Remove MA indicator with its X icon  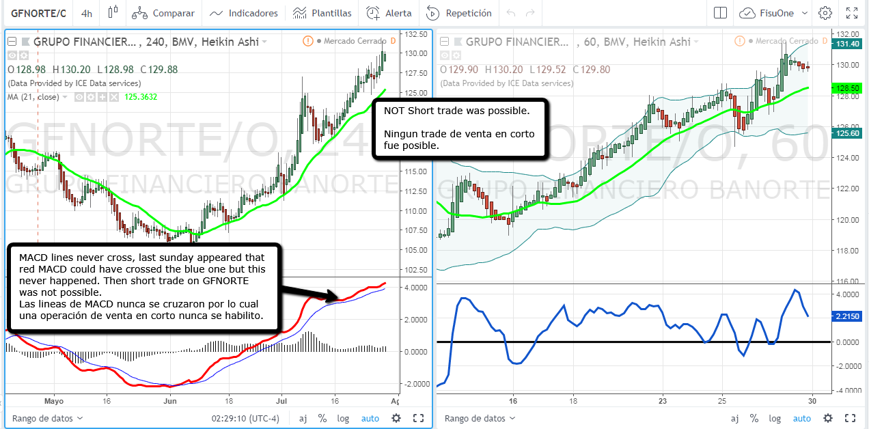[113, 97]
